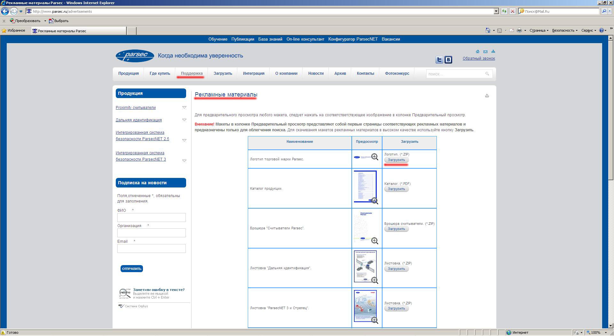This screenshot has height=336, width=614.
Task: Follow the Обратный звонок link
Action: [x=479, y=58]
